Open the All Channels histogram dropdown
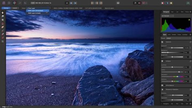192x108 pixels. tap(167, 16)
